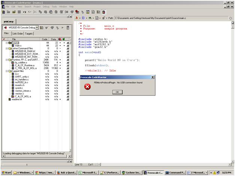Image resolution: width=235 pixels, height=176 pixels.
Task: Toggle debug dot for Runtime, FP, C group
Action: pos(60,60)
